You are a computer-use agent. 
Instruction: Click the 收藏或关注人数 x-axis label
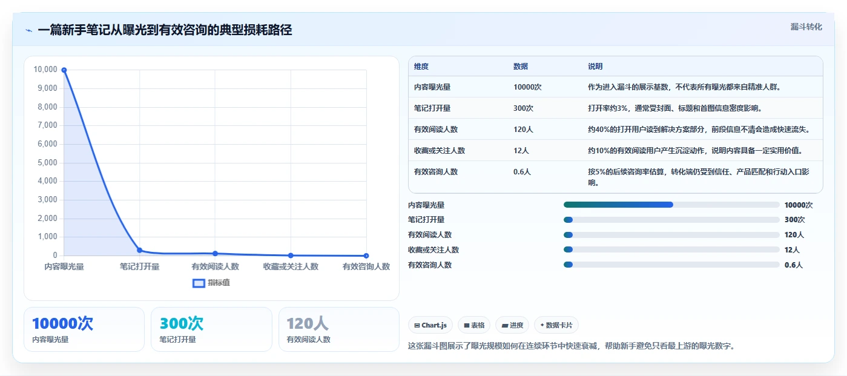(291, 266)
